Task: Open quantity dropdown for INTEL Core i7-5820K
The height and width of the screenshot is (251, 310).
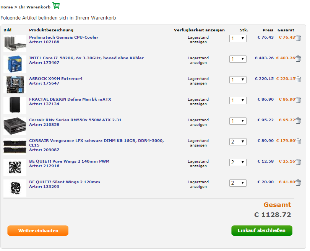Action: (238, 59)
